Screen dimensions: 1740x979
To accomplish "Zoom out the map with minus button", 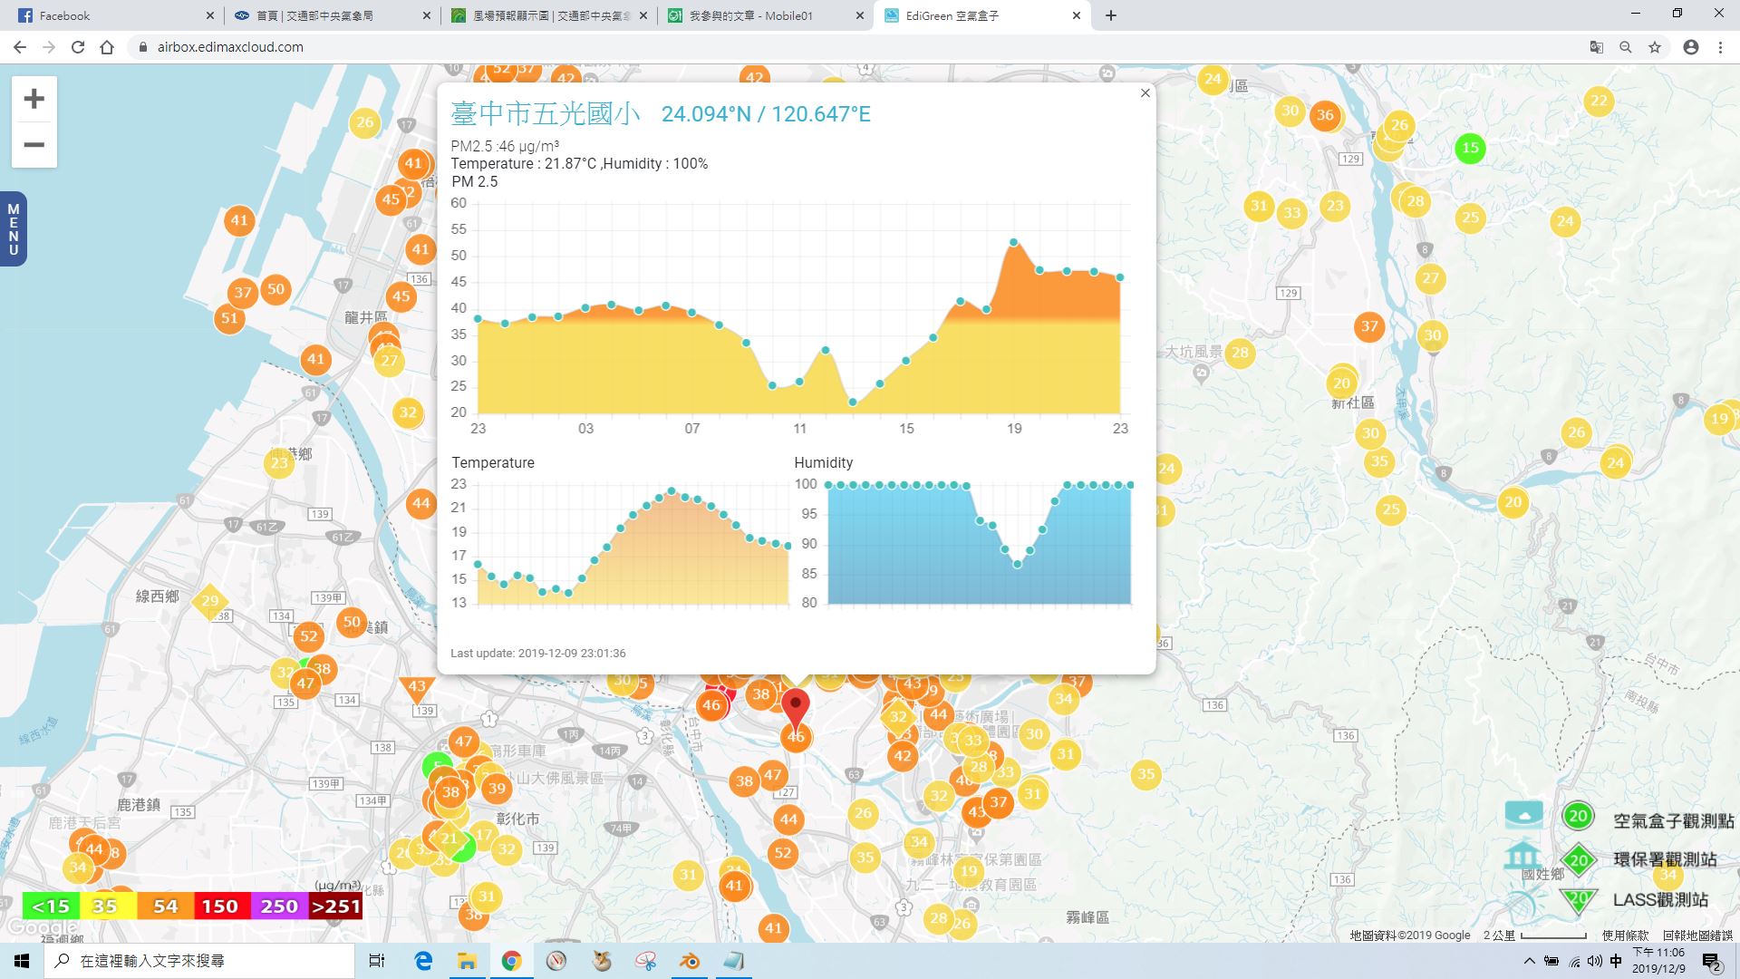I will click(x=34, y=145).
